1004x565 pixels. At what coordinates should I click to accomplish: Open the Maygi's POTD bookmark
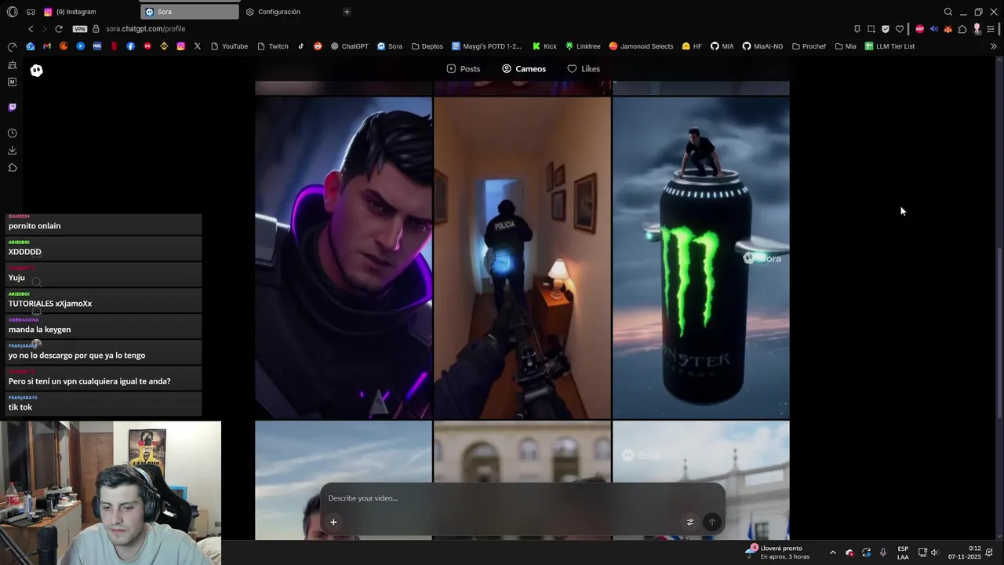pos(486,46)
